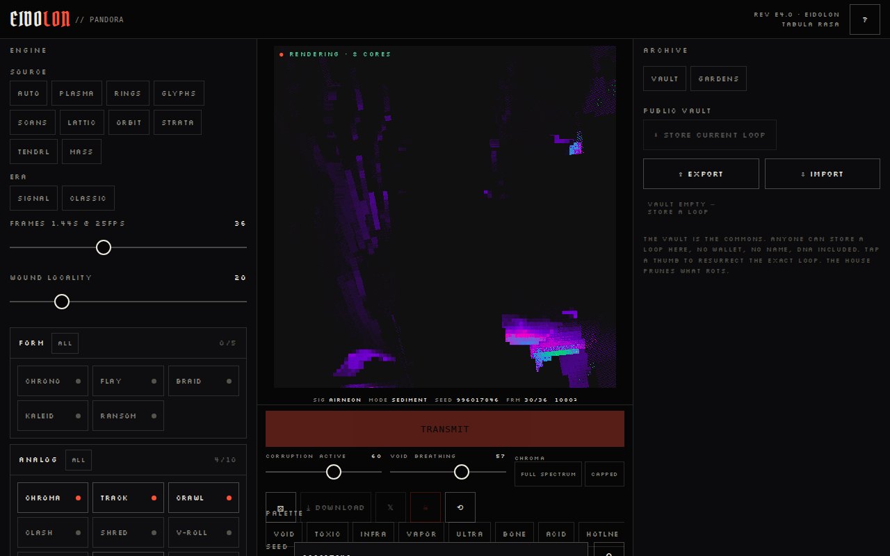
Task: Select PLASMA source
Action: click(76, 93)
